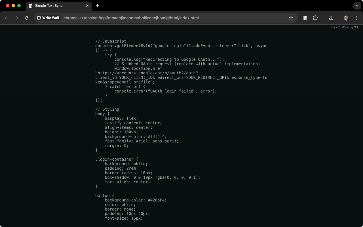Expand the profile menu dropdown
The width and height of the screenshot is (363, 227).
pyautogui.click(x=346, y=18)
